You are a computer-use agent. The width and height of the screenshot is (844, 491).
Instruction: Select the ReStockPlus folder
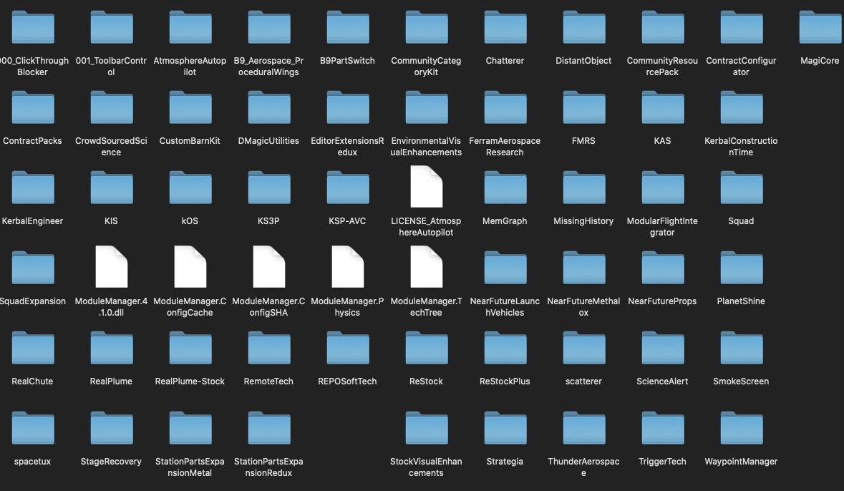point(505,348)
